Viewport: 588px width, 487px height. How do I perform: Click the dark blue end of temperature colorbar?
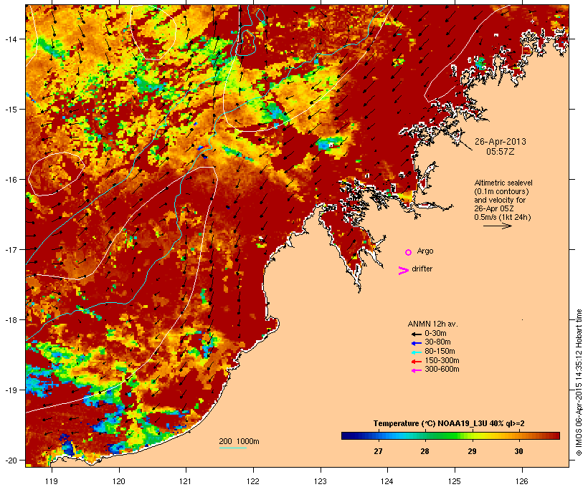344,435
